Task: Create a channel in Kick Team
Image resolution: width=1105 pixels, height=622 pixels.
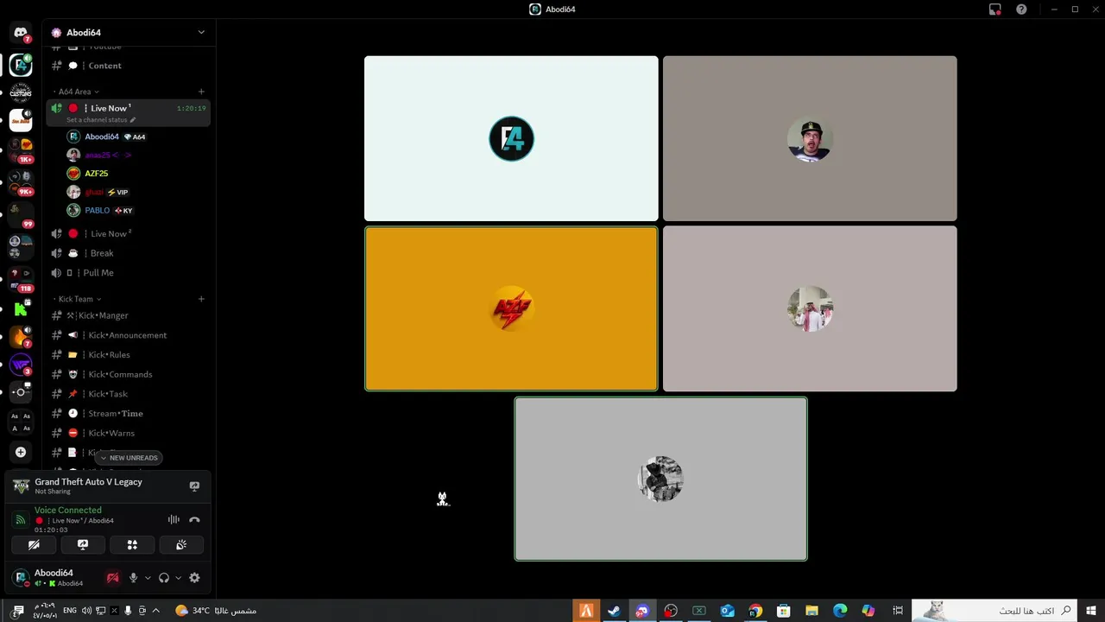Action: click(201, 299)
